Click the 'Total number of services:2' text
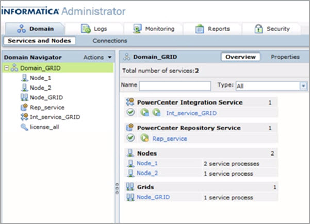This screenshot has width=310, height=224. point(160,71)
